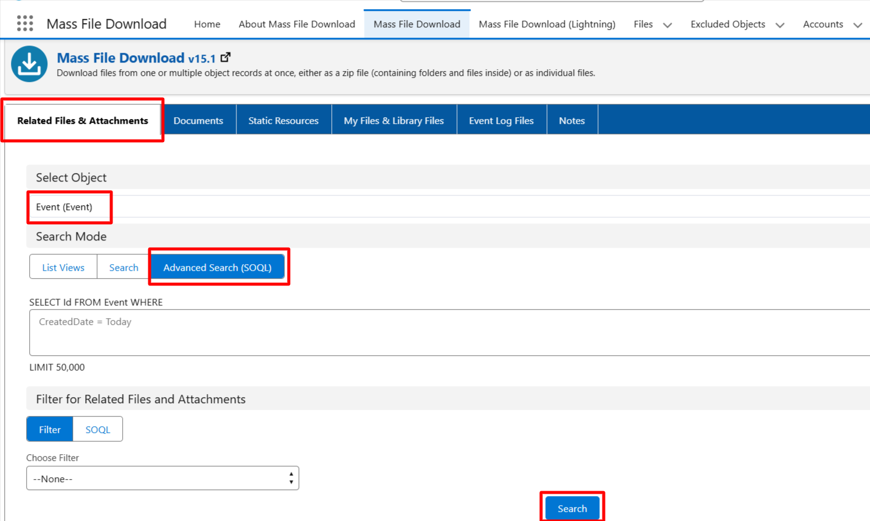Select the Related Files & Attachments tab
This screenshot has height=521, width=870.
tap(83, 120)
